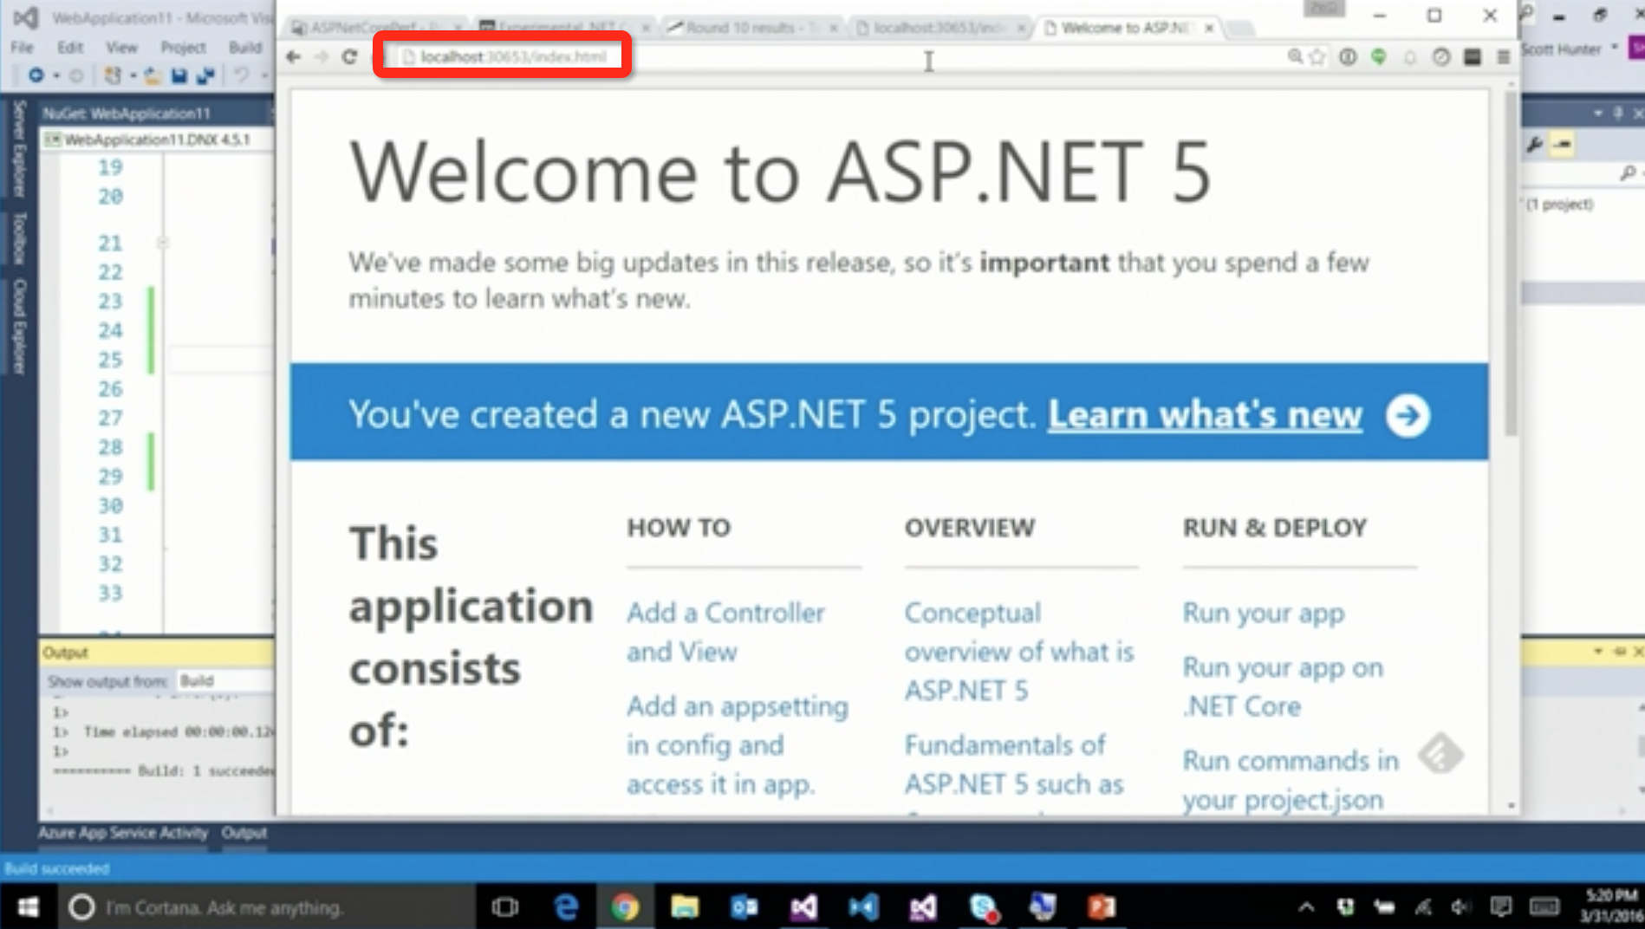Viewport: 1645px width, 929px height.
Task: Click the Properties wrench icon in Solution Explorer
Action: coord(1534,145)
